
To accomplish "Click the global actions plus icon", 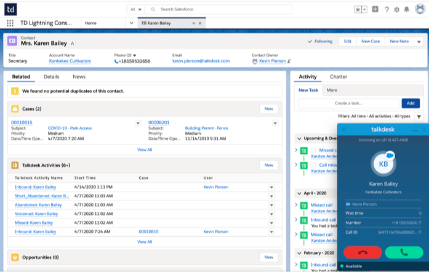I will coord(375,9).
